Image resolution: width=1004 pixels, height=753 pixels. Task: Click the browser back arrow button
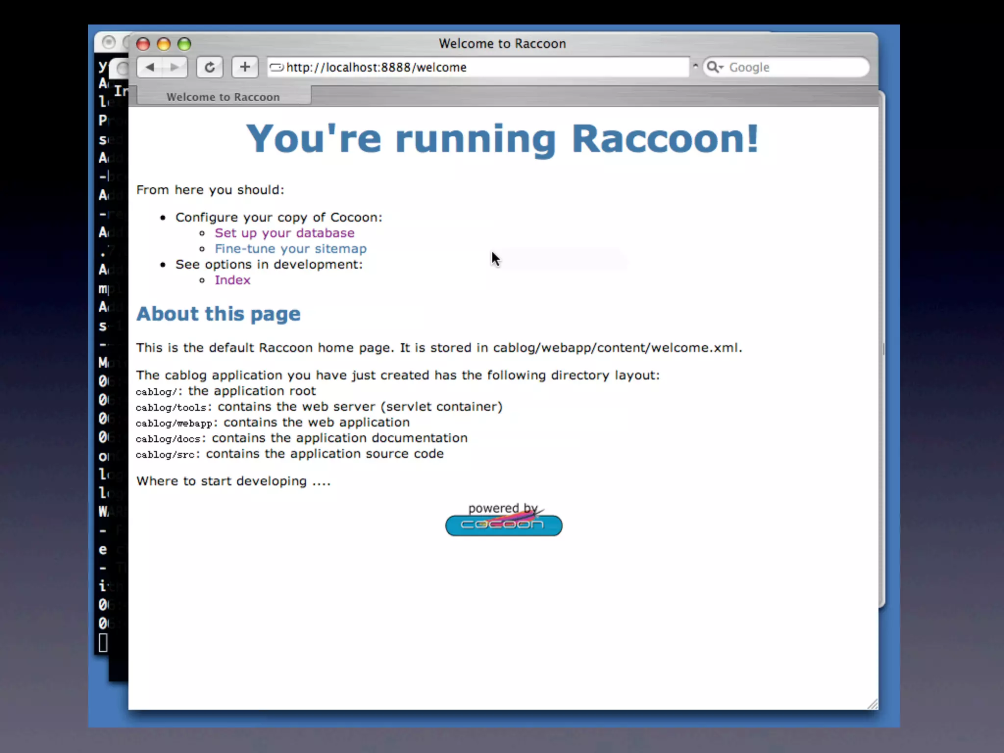coord(151,67)
